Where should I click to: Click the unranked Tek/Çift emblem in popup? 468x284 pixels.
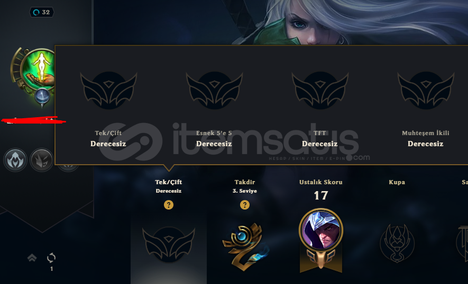[x=108, y=90]
